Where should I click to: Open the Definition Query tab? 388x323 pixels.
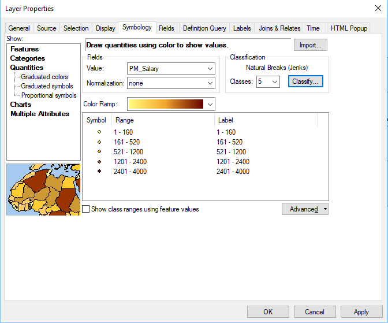click(204, 28)
